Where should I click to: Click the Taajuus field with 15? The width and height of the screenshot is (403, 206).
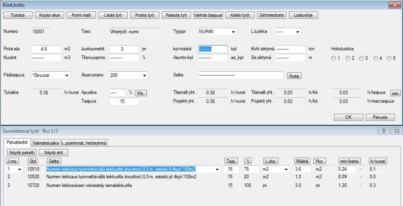124,101
